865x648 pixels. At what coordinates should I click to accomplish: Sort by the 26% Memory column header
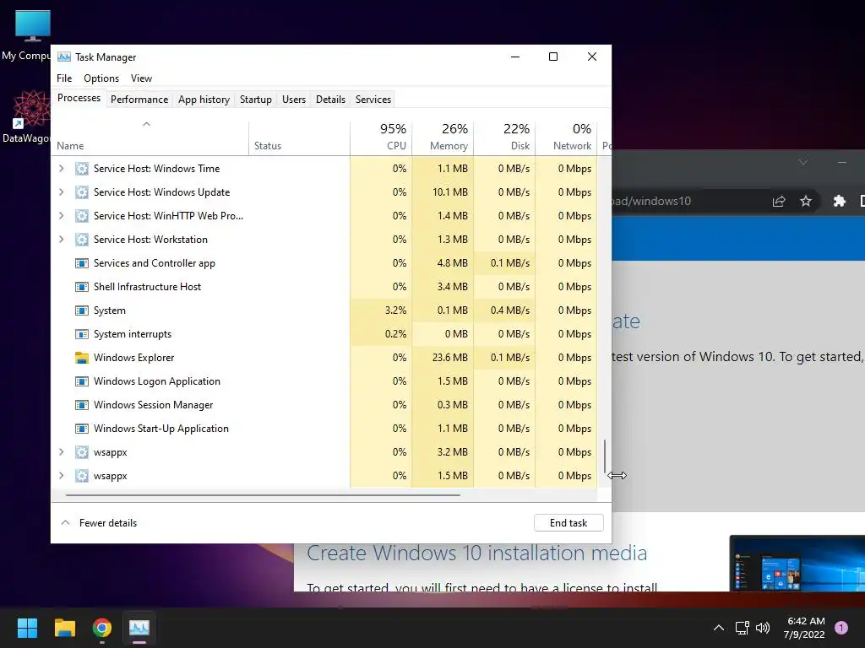click(x=443, y=138)
